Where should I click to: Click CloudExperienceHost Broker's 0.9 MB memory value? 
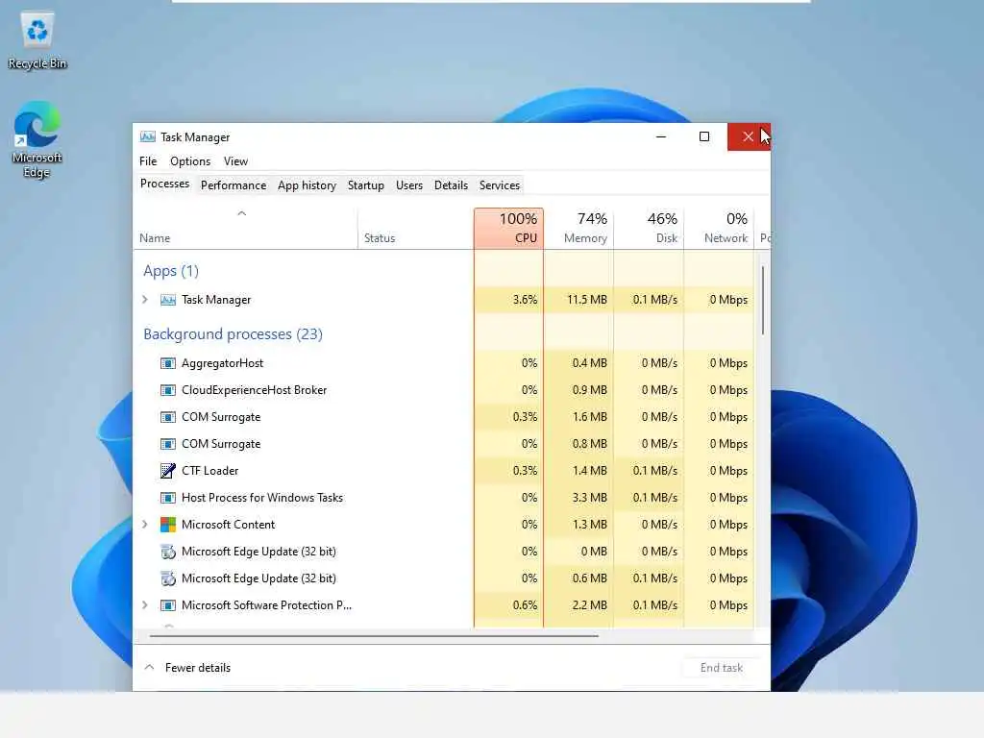[590, 390]
